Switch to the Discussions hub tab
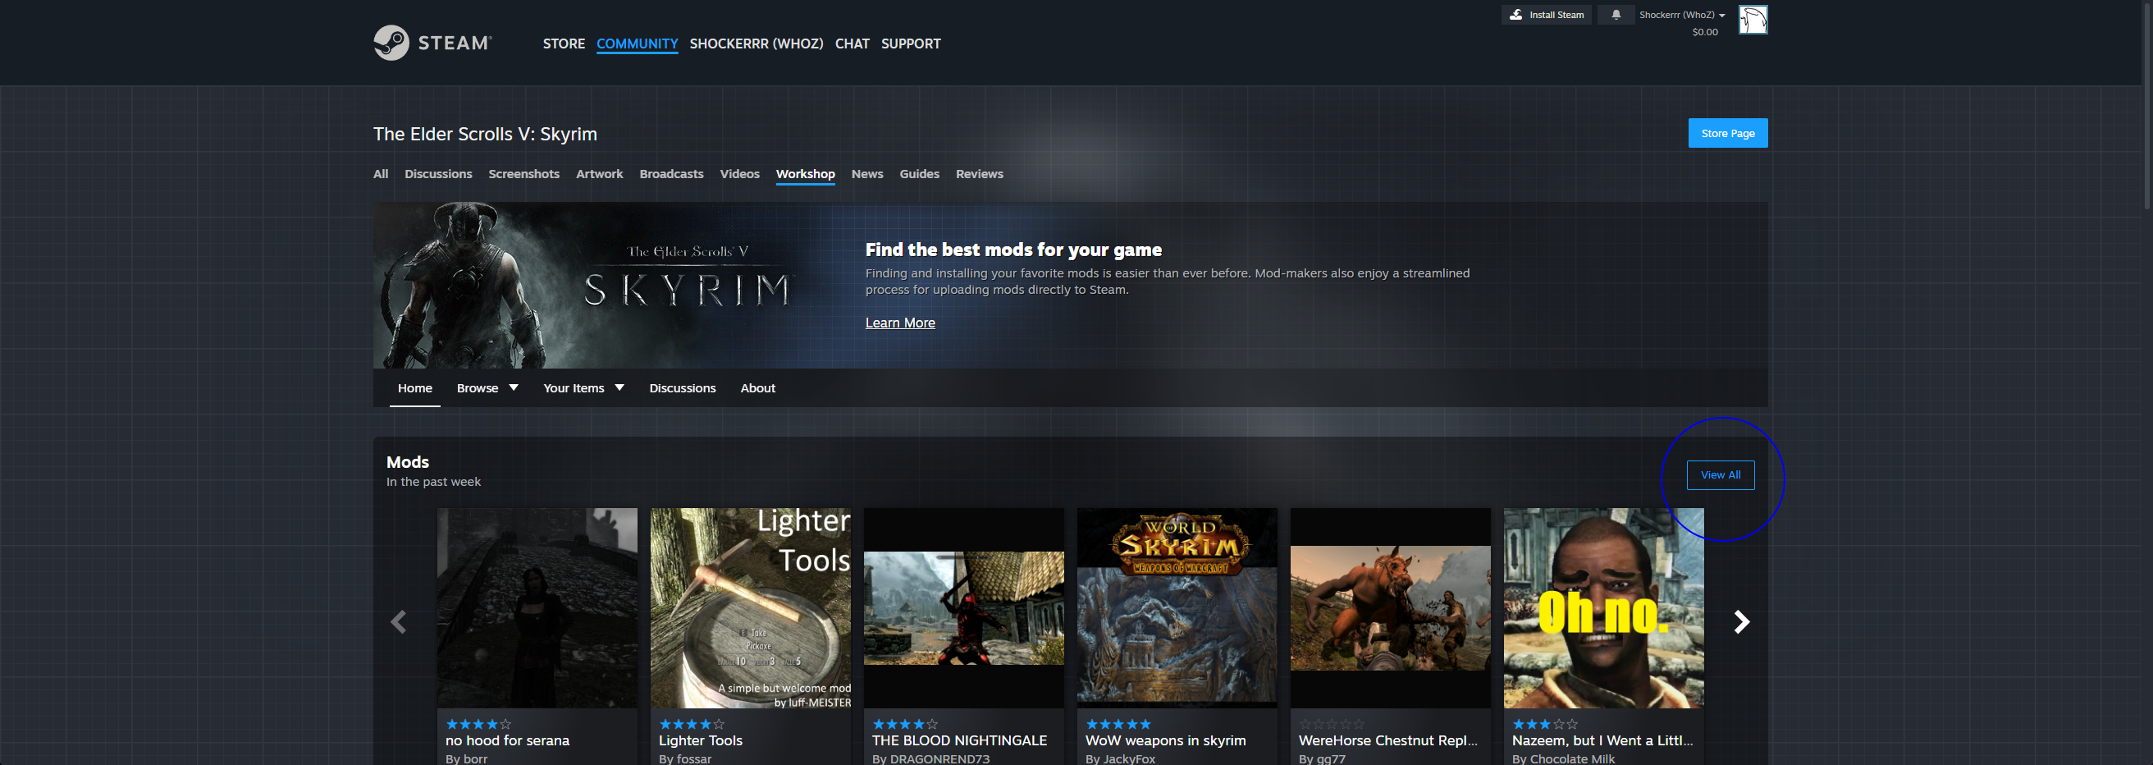Viewport: 2153px width, 765px height. [439, 174]
